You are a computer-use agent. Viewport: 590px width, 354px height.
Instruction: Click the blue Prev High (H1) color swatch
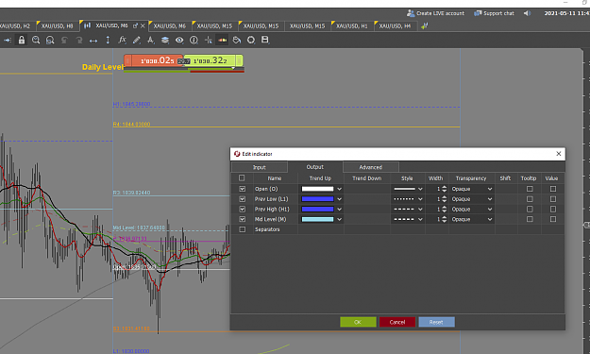317,210
